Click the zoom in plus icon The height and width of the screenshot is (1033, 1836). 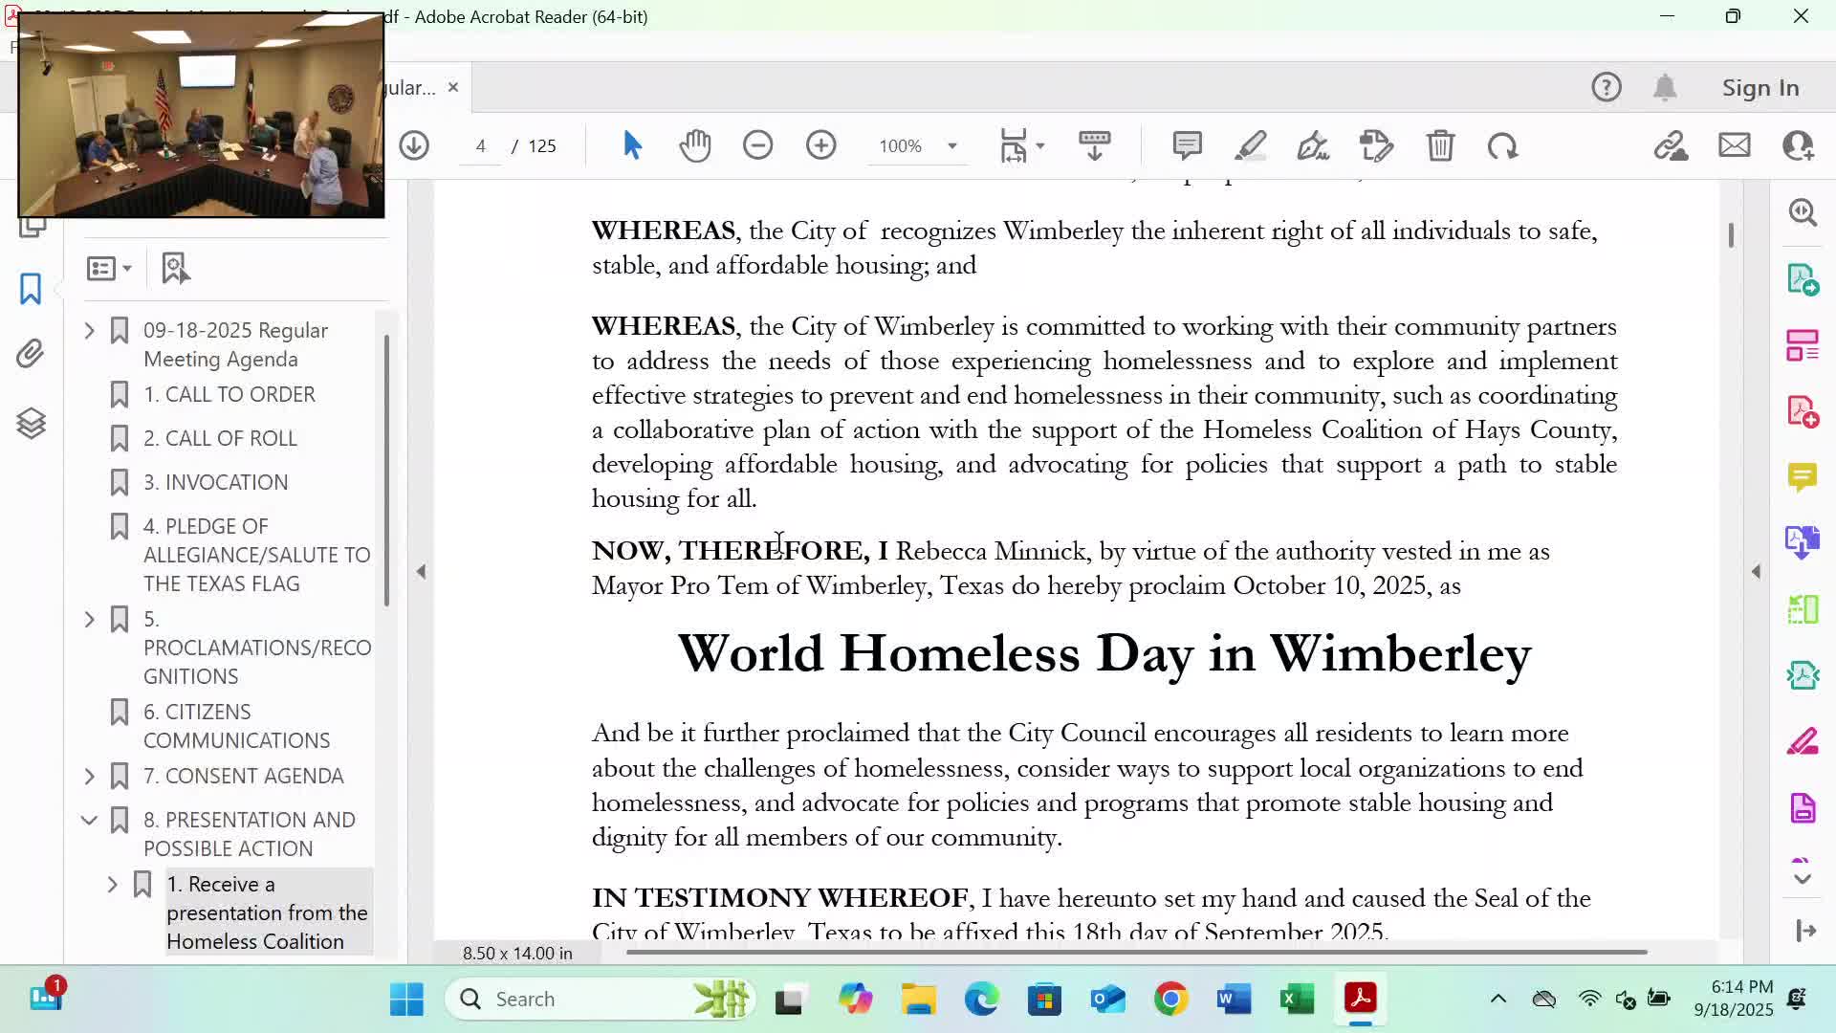[820, 145]
